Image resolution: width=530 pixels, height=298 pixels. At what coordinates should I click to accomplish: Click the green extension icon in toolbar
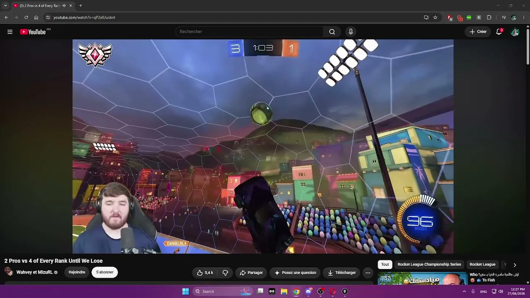point(469,17)
